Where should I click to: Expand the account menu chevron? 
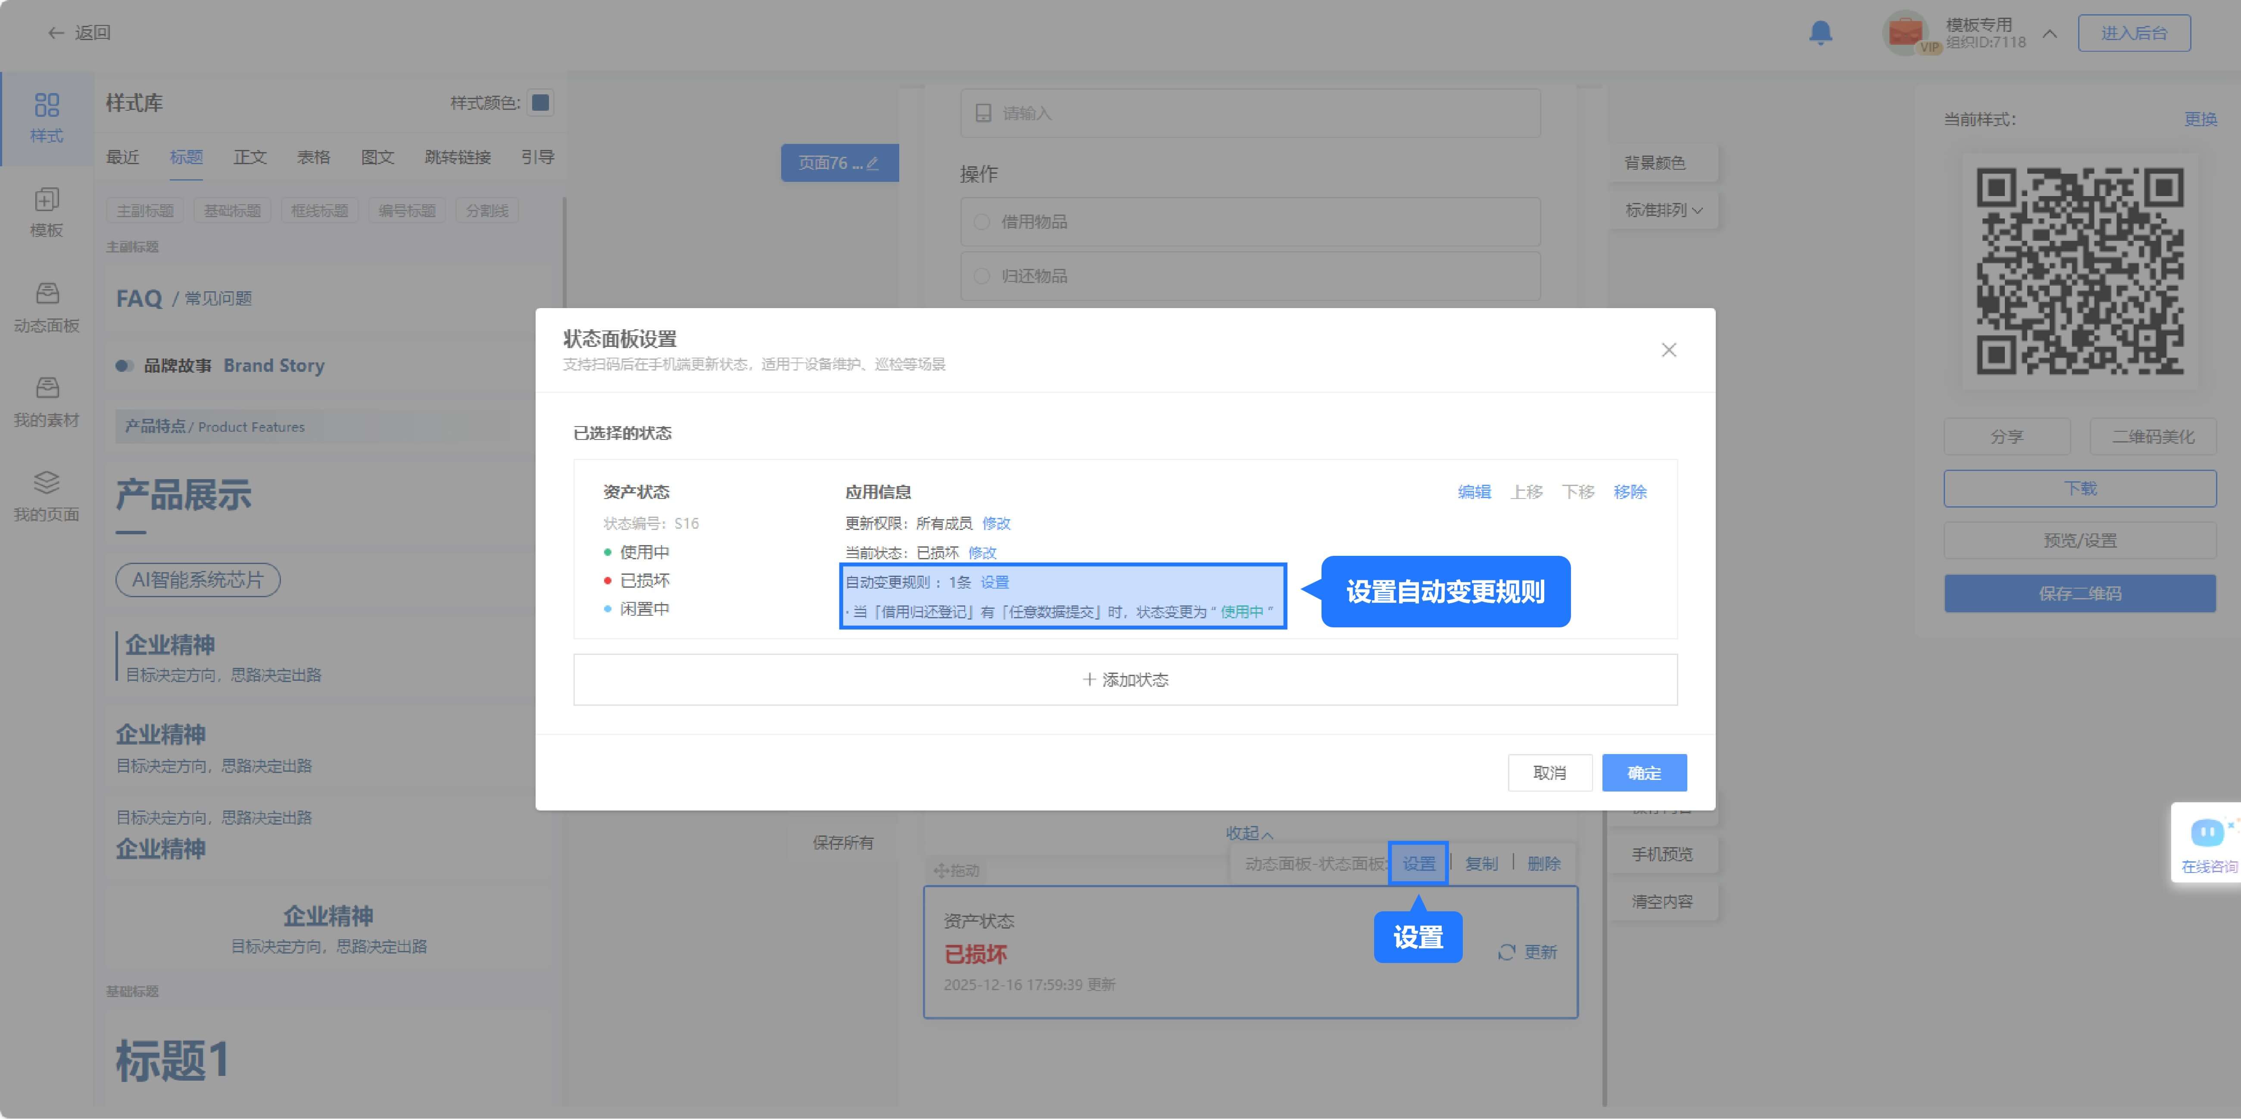pyautogui.click(x=2050, y=33)
